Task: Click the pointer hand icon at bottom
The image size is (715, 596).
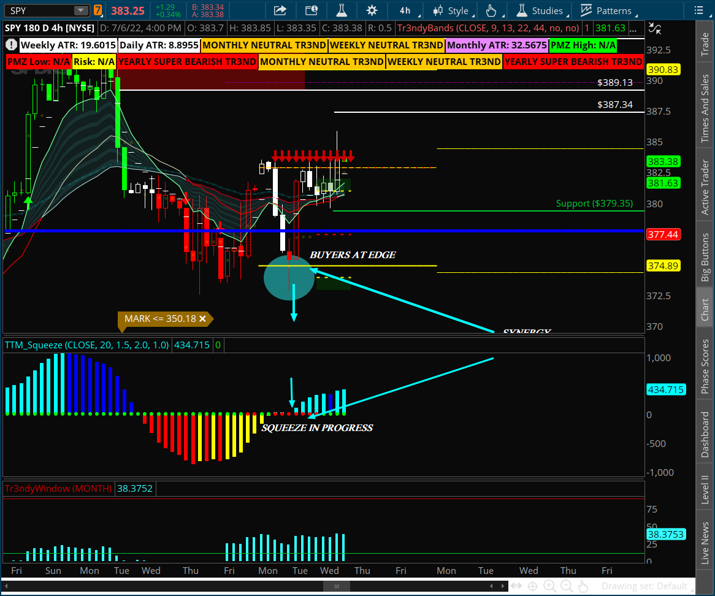Action: (583, 586)
